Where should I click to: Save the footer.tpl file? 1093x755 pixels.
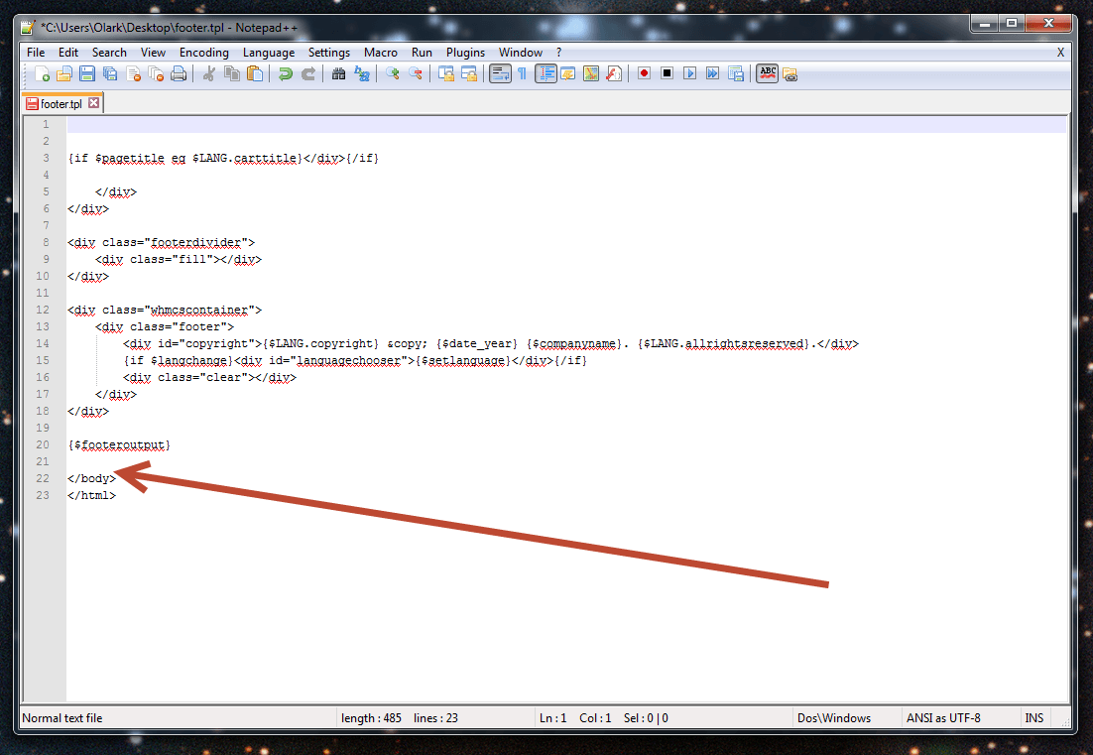tap(87, 72)
